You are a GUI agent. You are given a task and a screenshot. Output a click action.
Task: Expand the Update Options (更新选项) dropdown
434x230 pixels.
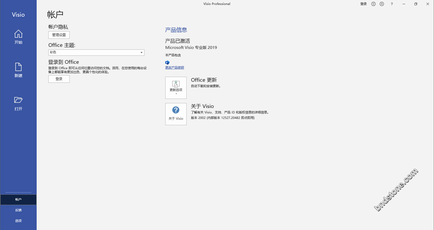pos(176,88)
